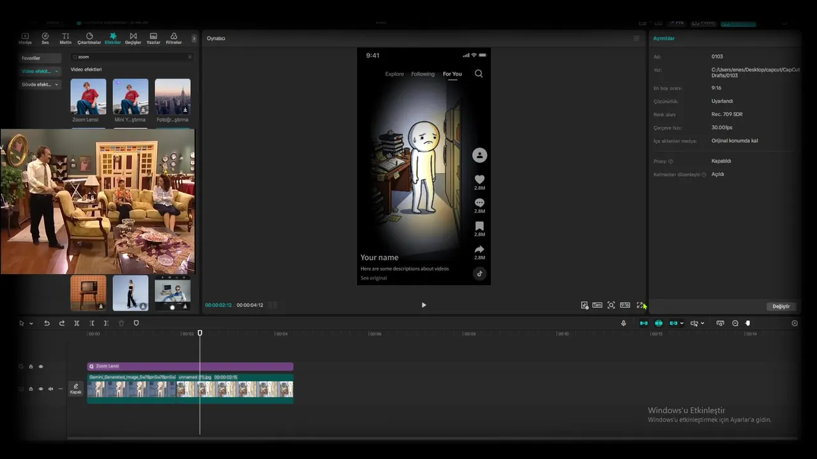The height and width of the screenshot is (459, 817).
Task: Select the unnamed (1).jpg clip on timeline
Action: point(235,388)
